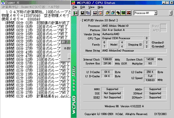Viewport: 174px width, 118px height.
Task: Click the WCPUID version group label
Action: 99,20
